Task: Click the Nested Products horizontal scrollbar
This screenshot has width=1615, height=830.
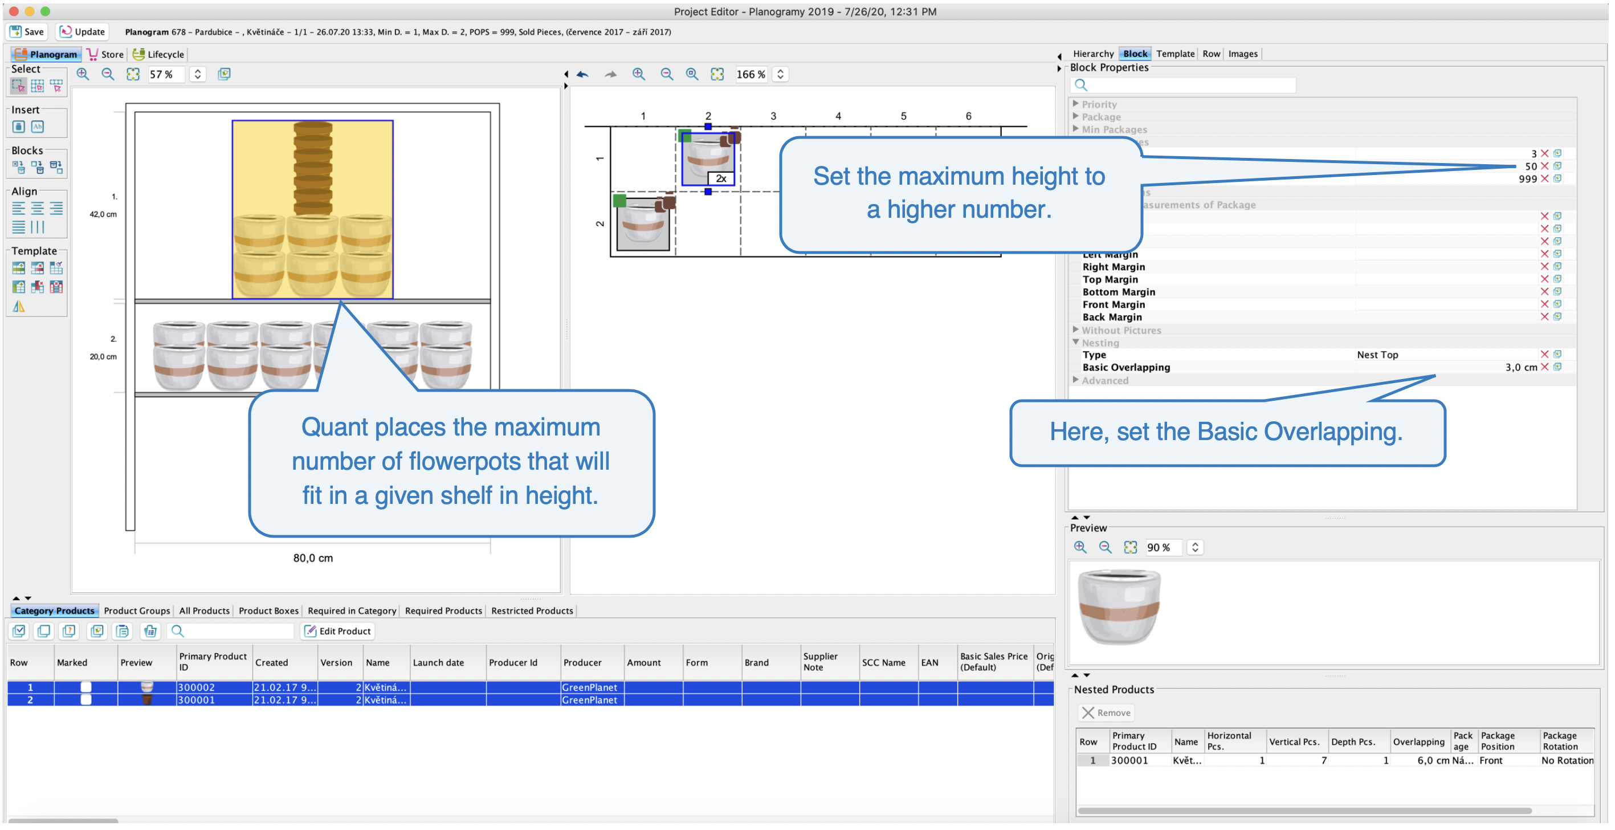Action: click(1304, 811)
